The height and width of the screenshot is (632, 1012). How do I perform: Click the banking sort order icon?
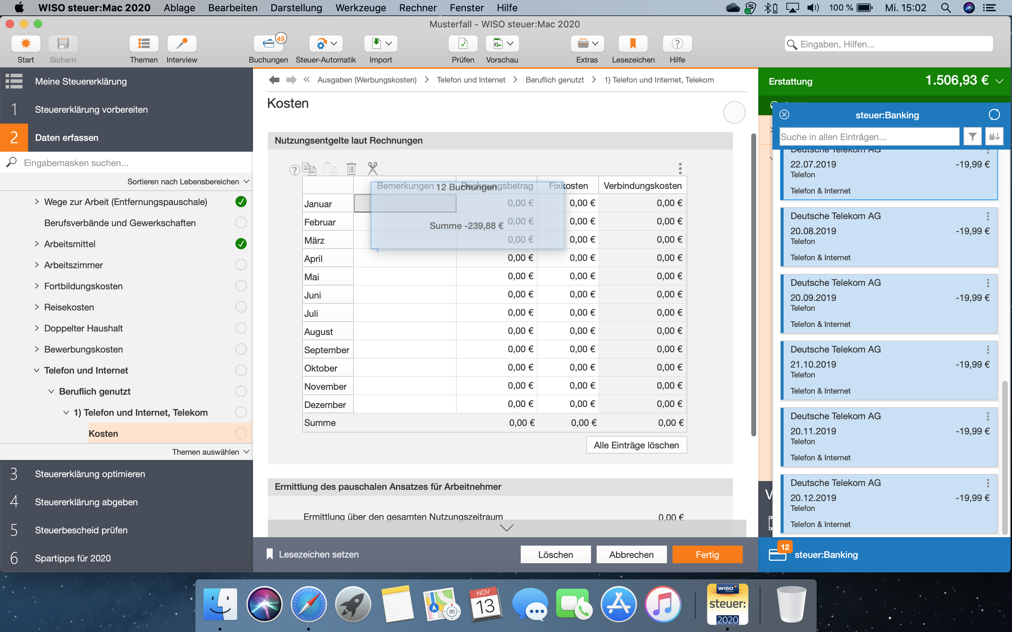[994, 137]
